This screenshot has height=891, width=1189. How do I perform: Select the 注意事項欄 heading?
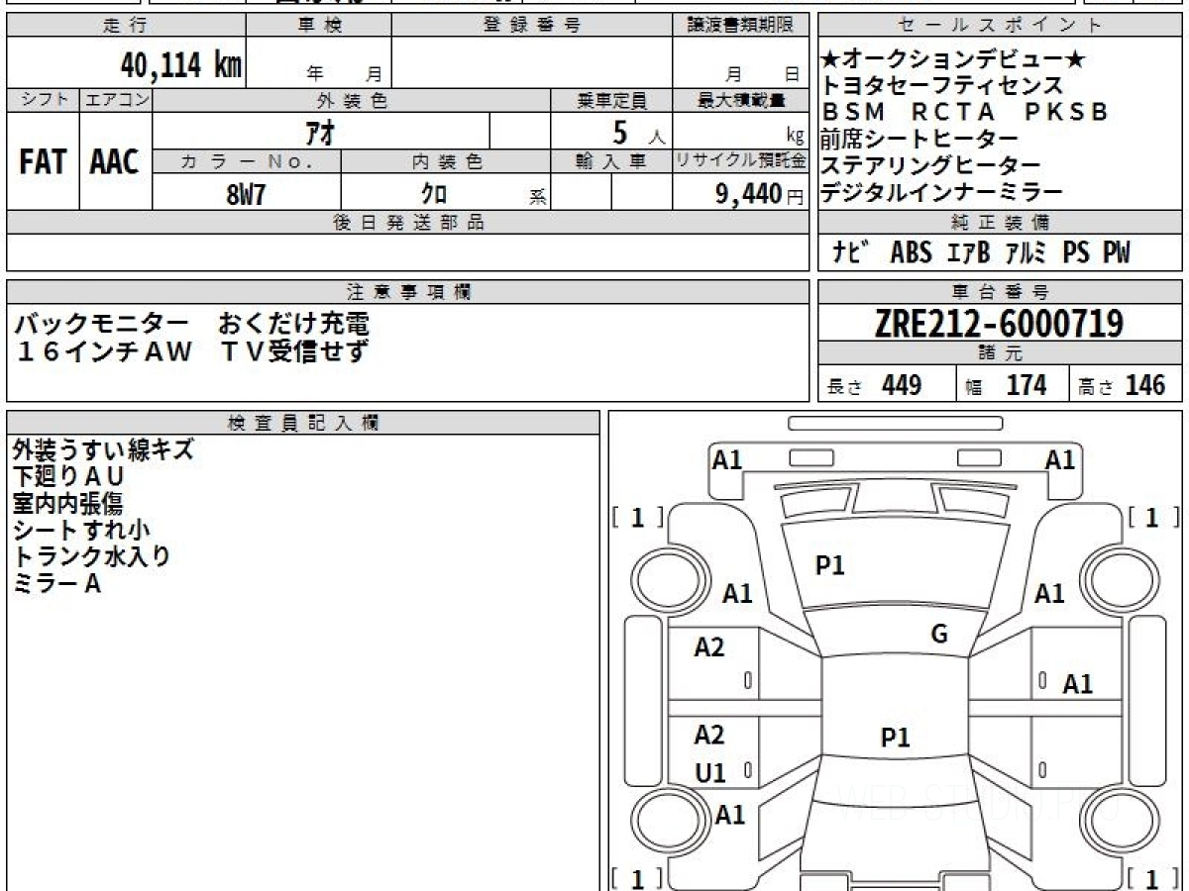[407, 292]
